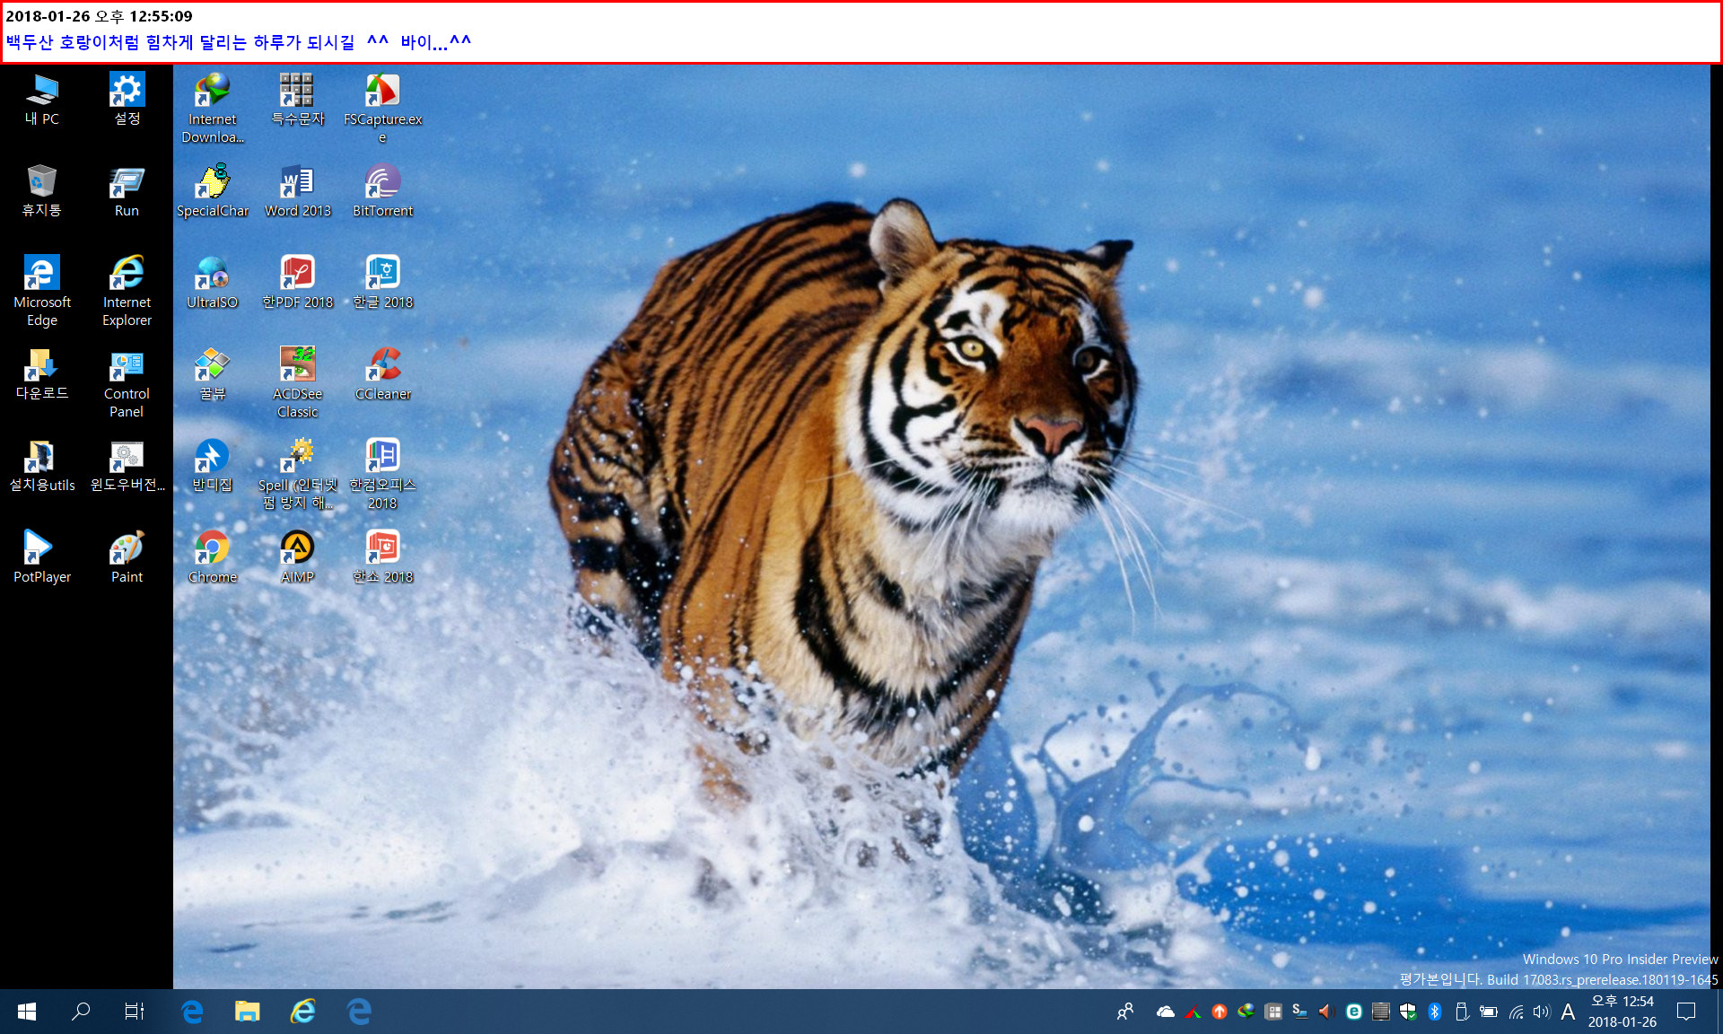Viewport: 1723px width, 1034px height.
Task: Select the 휴지통 recycle bin
Action: coord(42,191)
